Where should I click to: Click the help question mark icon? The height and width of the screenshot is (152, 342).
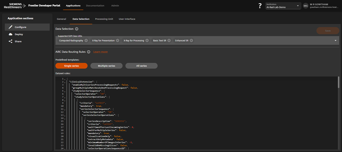click(x=260, y=6)
